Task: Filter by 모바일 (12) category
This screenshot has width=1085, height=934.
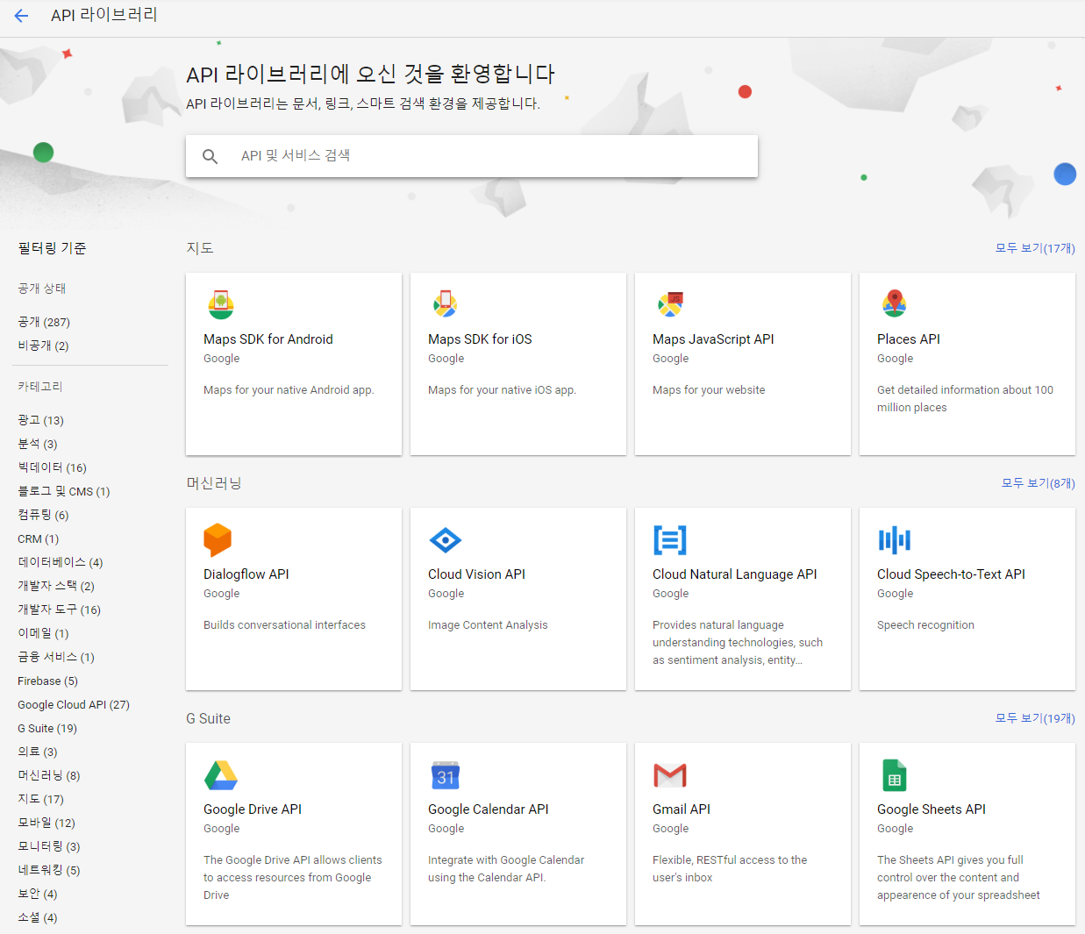Action: pos(46,823)
